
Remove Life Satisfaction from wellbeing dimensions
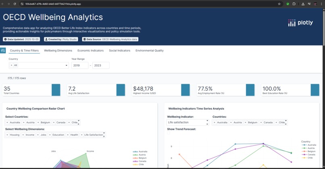pos(82,135)
